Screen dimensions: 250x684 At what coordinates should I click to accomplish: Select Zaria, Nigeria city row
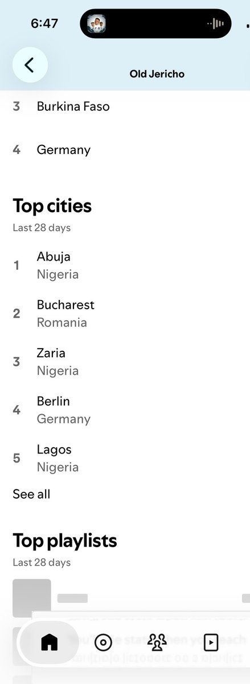[125, 362]
